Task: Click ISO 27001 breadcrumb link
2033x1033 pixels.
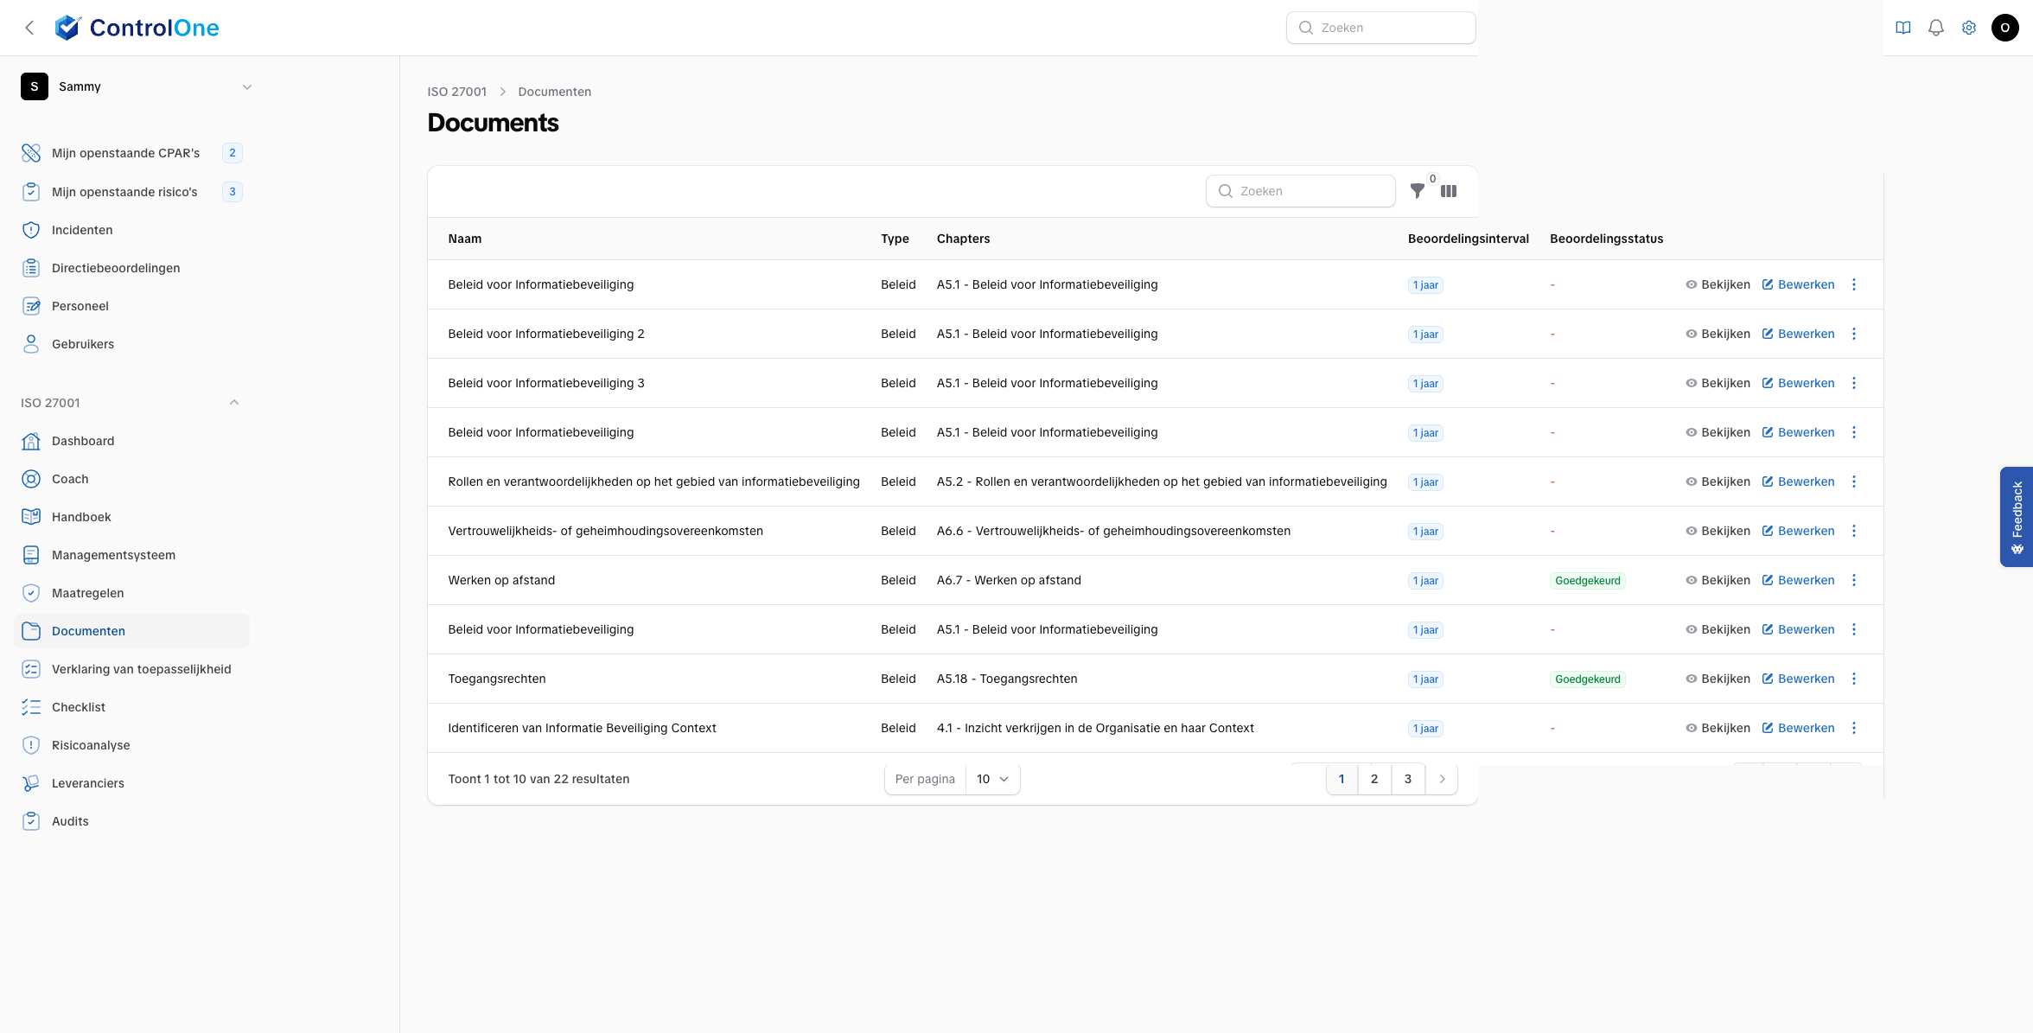Action: point(456,92)
